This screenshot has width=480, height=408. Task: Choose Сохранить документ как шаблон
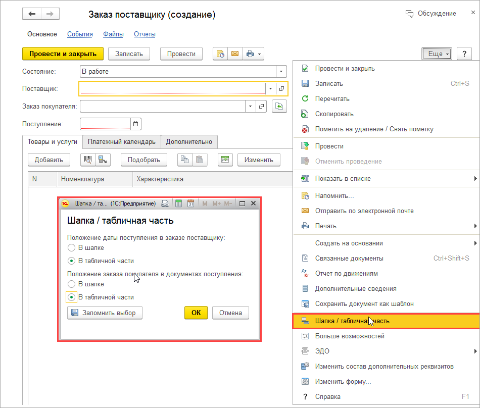[x=387, y=303]
